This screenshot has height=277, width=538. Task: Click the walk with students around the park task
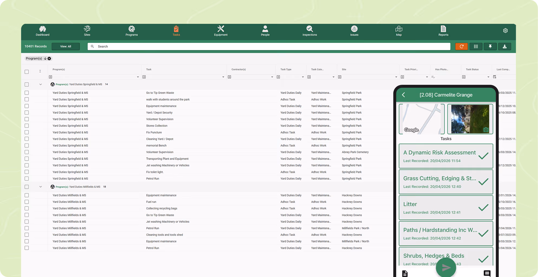point(168,100)
